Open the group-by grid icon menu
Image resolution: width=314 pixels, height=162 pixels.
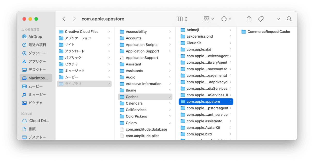point(209,19)
